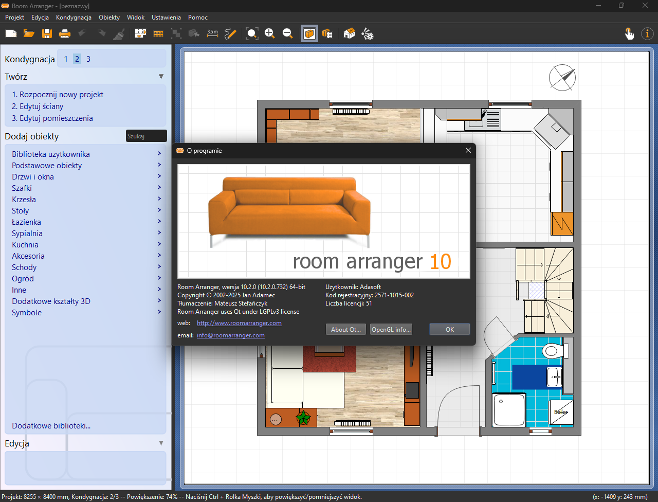Image resolution: width=658 pixels, height=502 pixels.
Task: Undo the last action via toolbar arrow
Action: (x=82, y=34)
